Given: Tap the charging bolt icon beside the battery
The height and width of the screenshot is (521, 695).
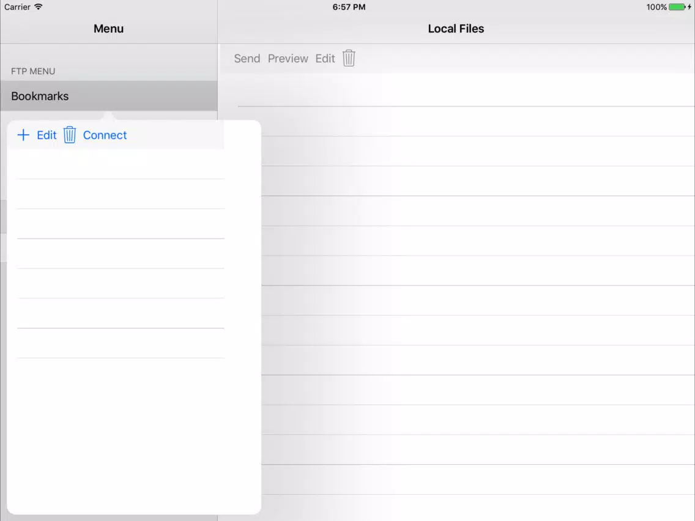Looking at the screenshot, I should click(x=689, y=7).
